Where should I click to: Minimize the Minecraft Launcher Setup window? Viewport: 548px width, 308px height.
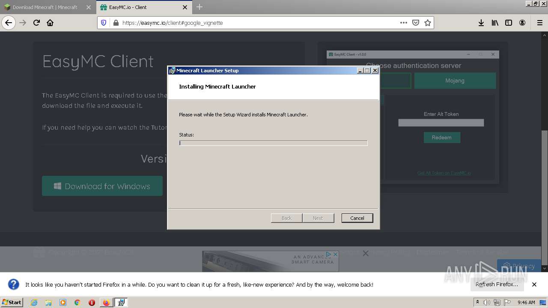coord(360,71)
